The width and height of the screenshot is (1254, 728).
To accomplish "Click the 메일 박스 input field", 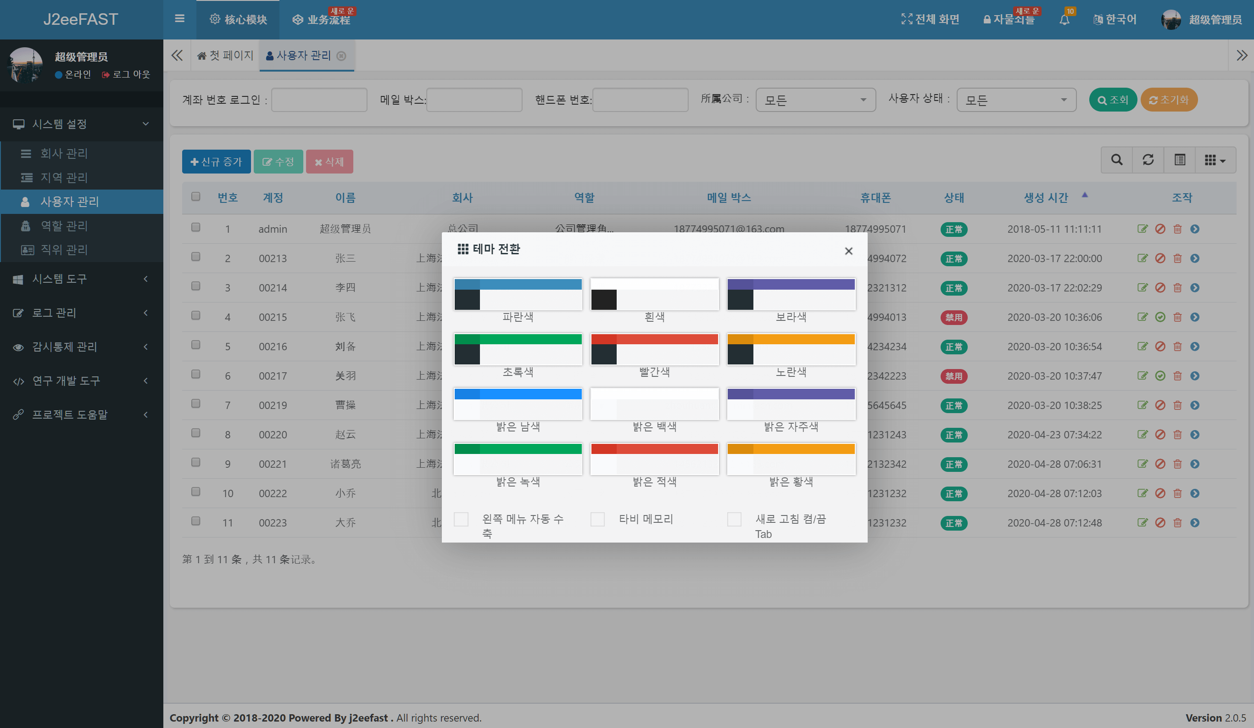I will 474,100.
